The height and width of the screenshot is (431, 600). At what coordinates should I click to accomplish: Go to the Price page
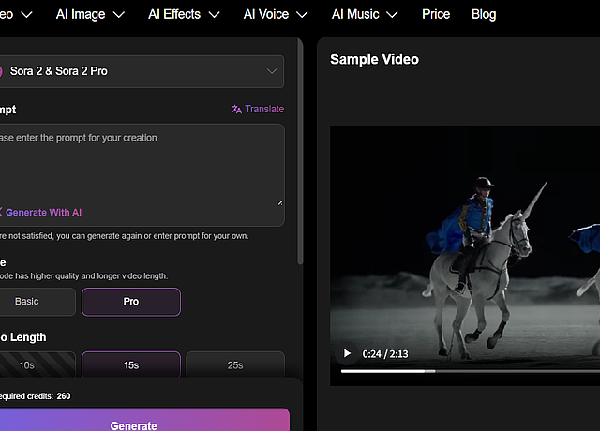tap(436, 14)
